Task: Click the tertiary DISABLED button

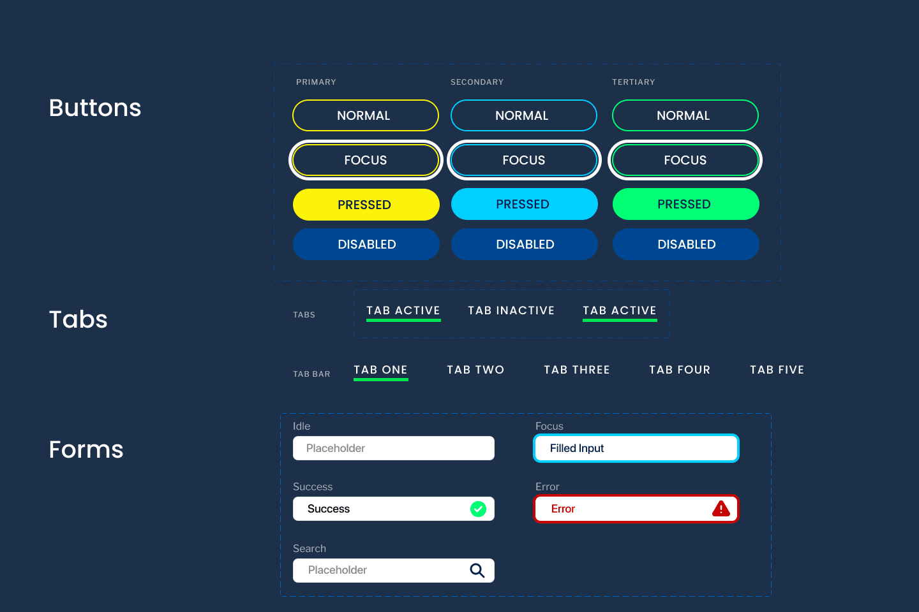Action: tap(685, 244)
